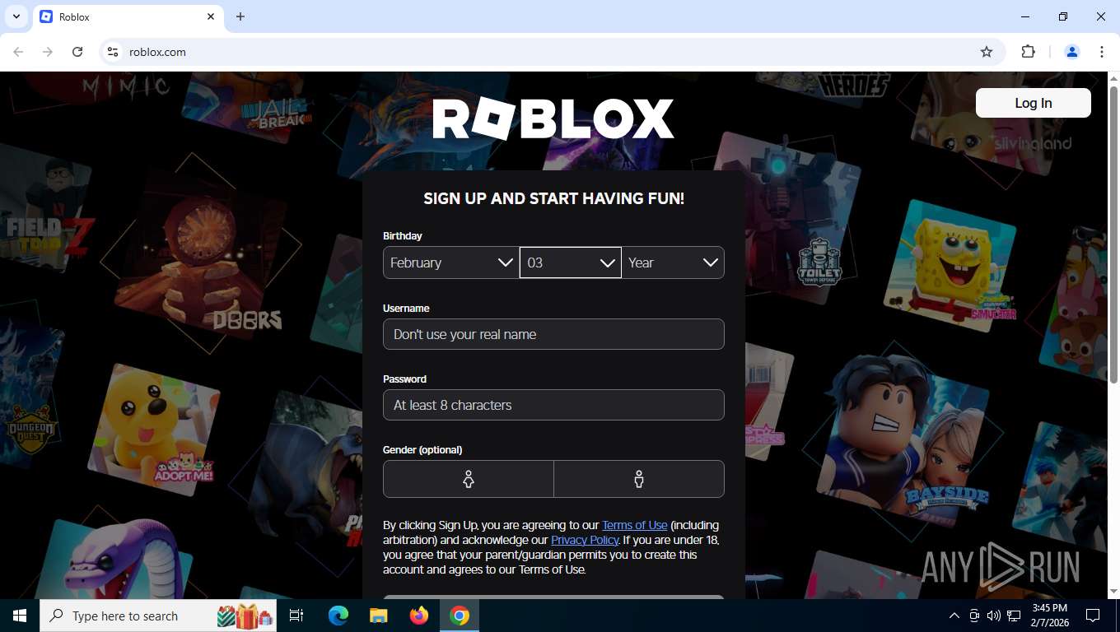The image size is (1120, 632).
Task: Close the Roblox tab
Action: coord(211,16)
